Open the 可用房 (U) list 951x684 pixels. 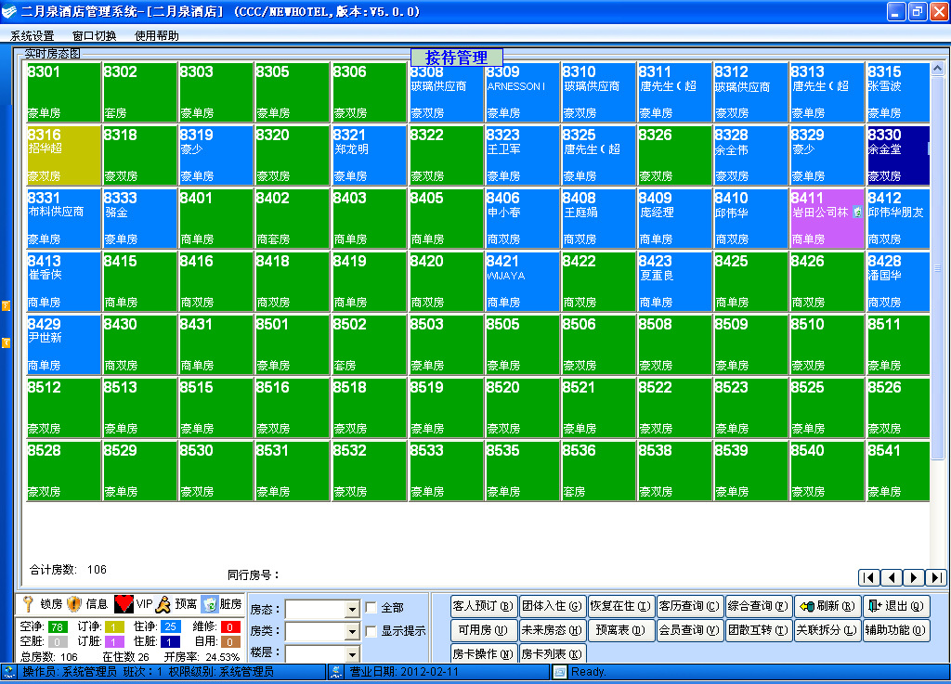click(483, 630)
